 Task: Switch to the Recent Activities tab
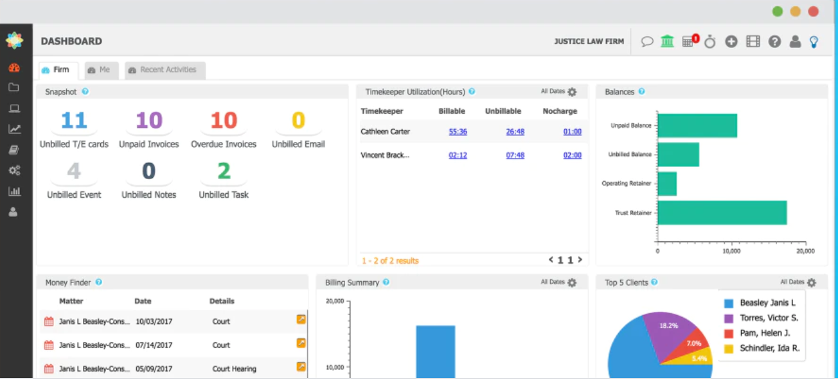pyautogui.click(x=165, y=70)
